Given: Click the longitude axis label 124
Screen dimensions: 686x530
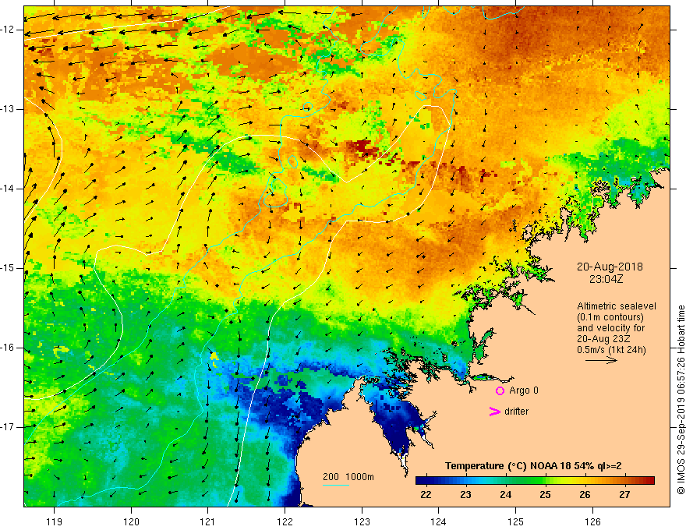Looking at the screenshot, I should tap(439, 521).
